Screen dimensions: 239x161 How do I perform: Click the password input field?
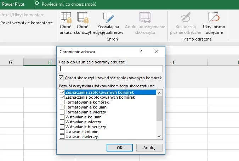click(110, 69)
